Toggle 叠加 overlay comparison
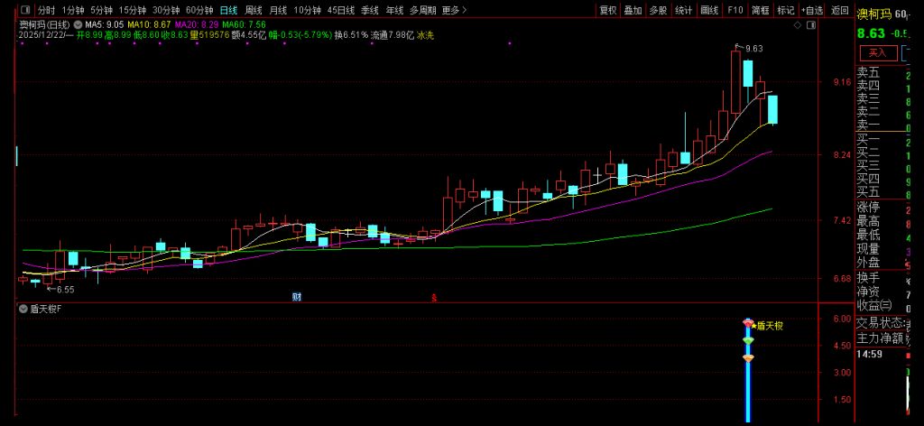 [633, 10]
